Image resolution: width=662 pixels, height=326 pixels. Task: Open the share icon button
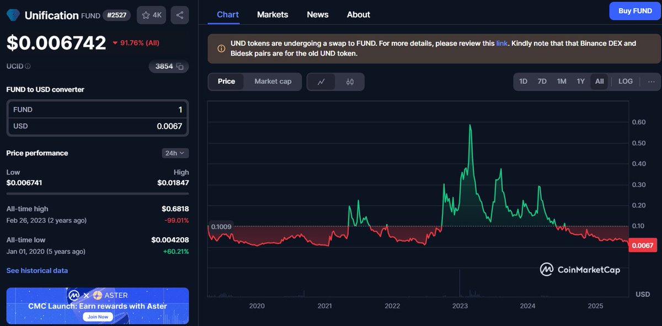coord(180,15)
